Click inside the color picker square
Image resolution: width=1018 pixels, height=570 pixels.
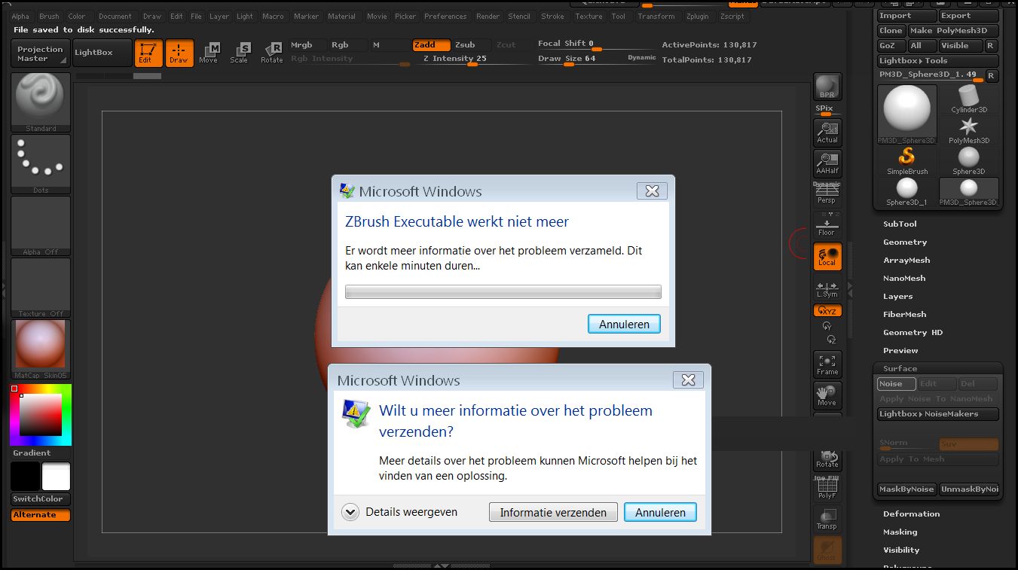point(40,414)
